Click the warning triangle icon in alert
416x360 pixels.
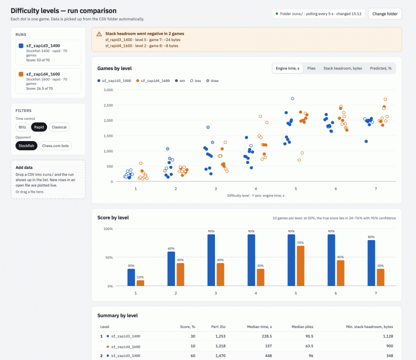[x=99, y=34]
